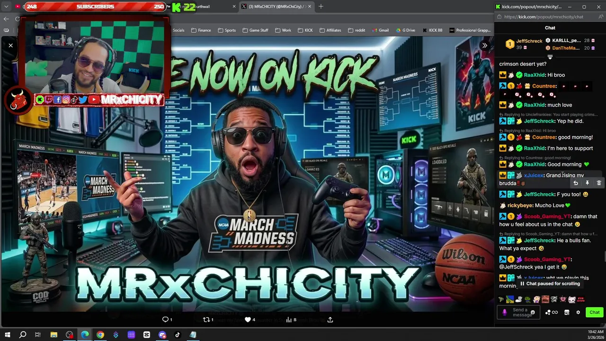Open the KICK bookmark folder

pos(305,30)
